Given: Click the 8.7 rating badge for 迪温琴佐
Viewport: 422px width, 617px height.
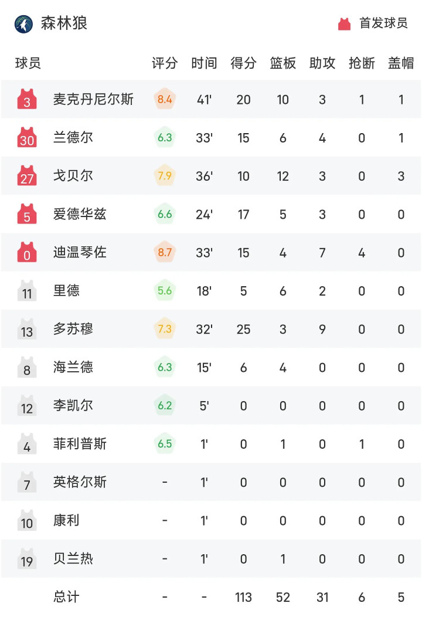Looking at the screenshot, I should click(x=165, y=253).
